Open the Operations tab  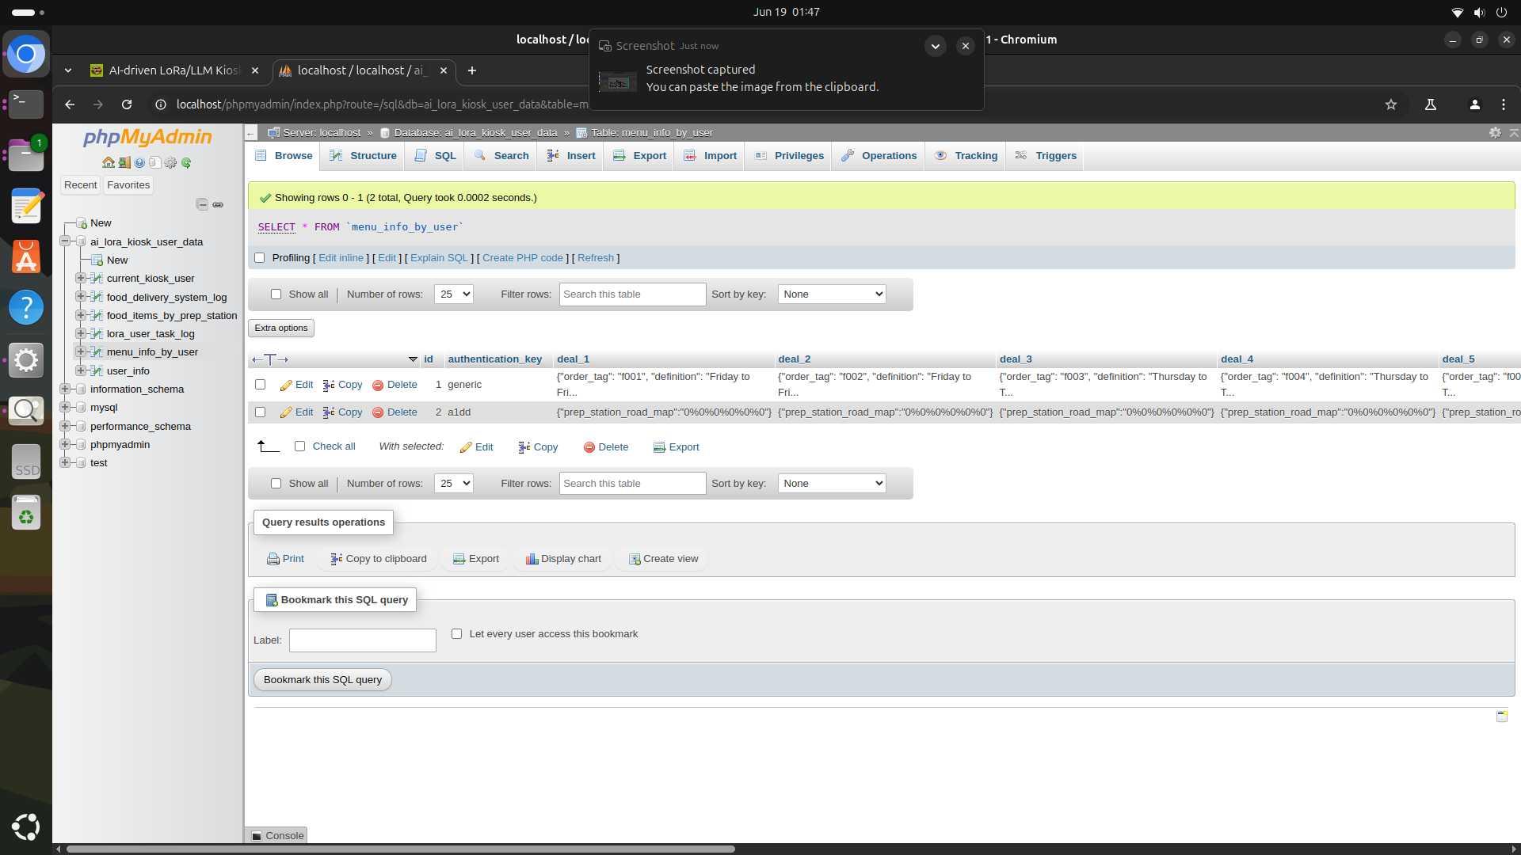pos(879,156)
